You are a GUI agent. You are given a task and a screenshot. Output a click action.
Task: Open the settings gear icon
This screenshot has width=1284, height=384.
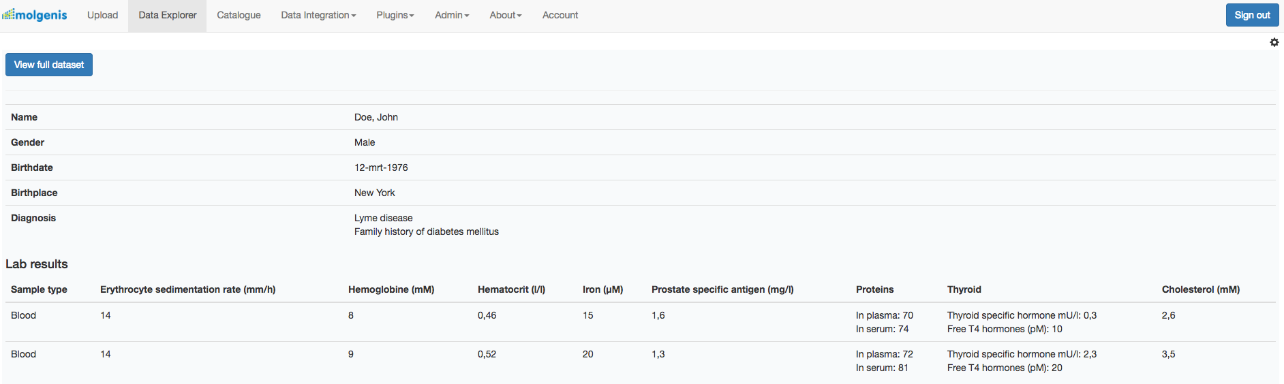pyautogui.click(x=1274, y=42)
